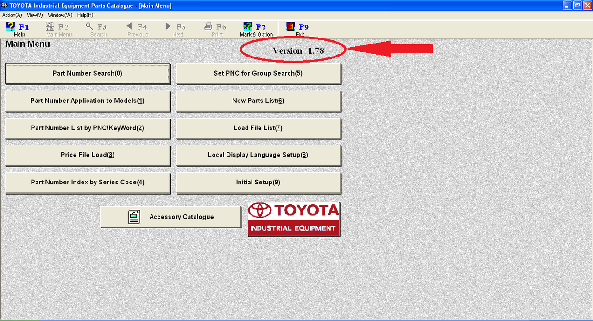The image size is (593, 321).
Task: Open Part Number Search(0)
Action: (x=88, y=74)
